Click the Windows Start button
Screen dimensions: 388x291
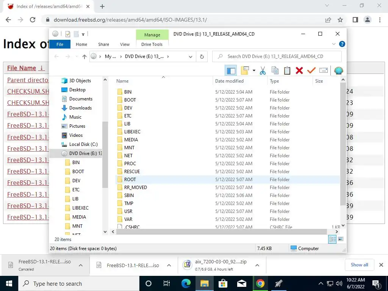9,283
